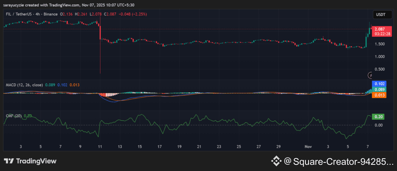The image size is (397, 171).
Task: Select the CMF (20) indicator legend
Action: pyautogui.click(x=14, y=116)
